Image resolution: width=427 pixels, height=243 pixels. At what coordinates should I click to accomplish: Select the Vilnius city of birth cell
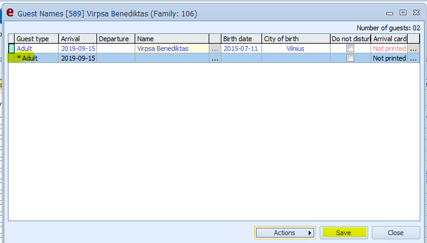(x=296, y=48)
